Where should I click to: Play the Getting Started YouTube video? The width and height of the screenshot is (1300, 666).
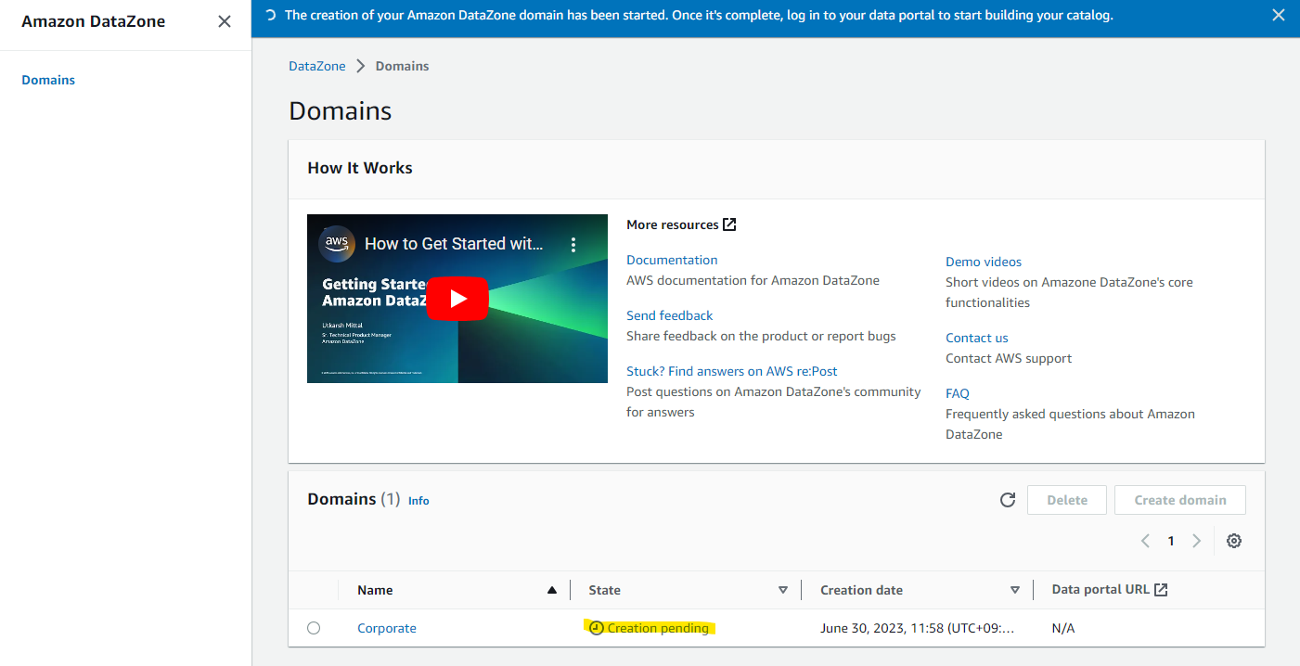pos(457,299)
